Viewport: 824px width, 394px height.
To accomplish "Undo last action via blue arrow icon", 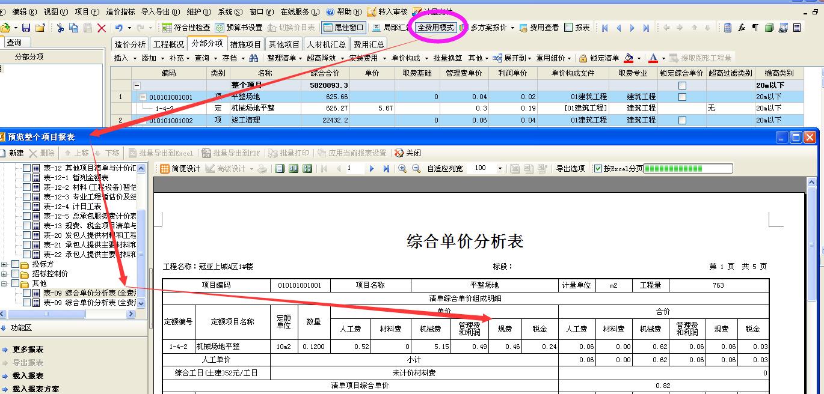I will [119, 28].
